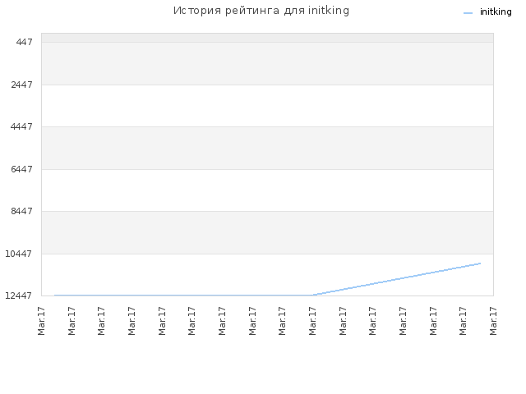Select the 2447 y-axis label
This screenshot has height=394, width=526.
point(22,85)
